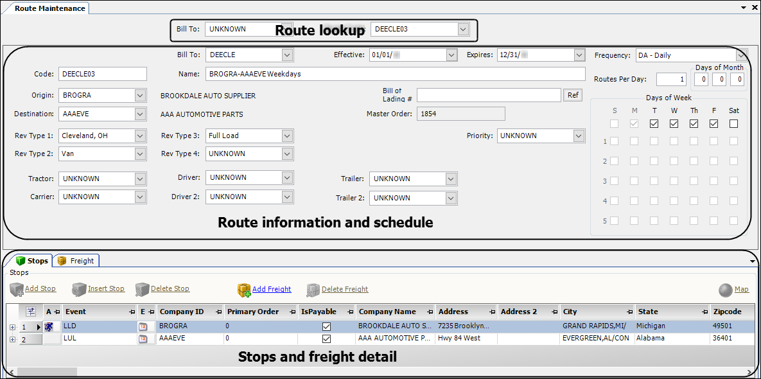761x379 pixels.
Task: Click the Add Freight package icon
Action: click(243, 290)
